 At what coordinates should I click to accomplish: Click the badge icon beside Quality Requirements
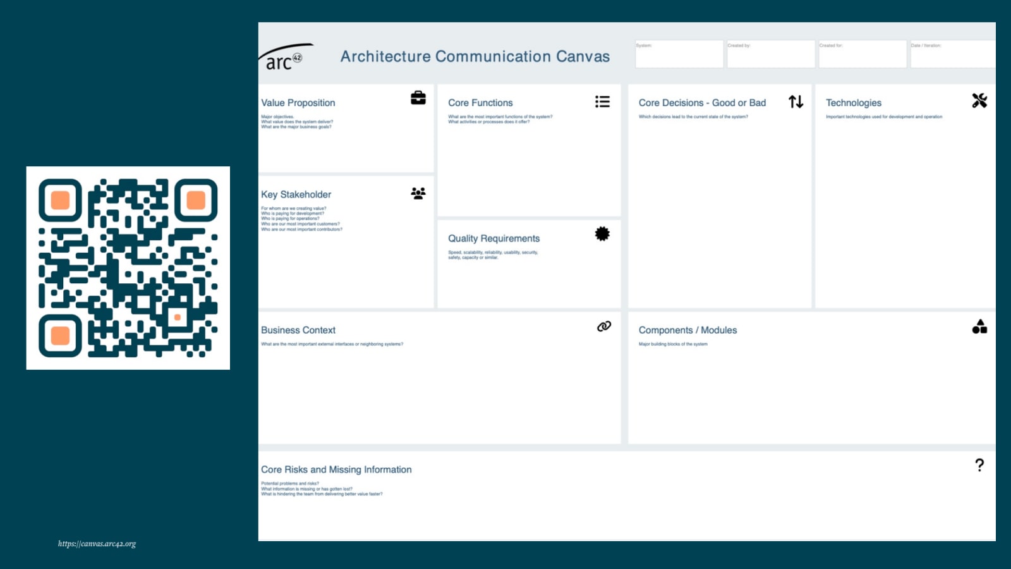tap(602, 234)
